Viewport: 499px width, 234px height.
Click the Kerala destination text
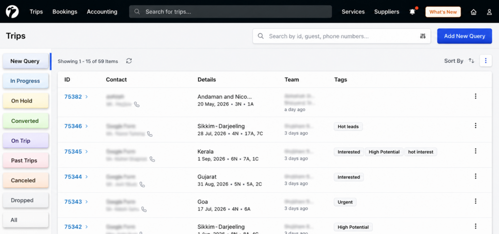(x=206, y=151)
